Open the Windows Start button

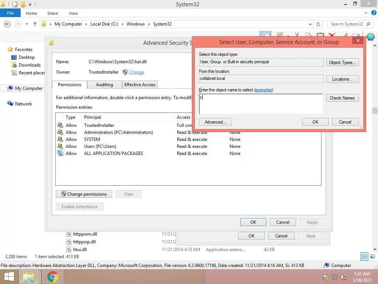(9, 277)
